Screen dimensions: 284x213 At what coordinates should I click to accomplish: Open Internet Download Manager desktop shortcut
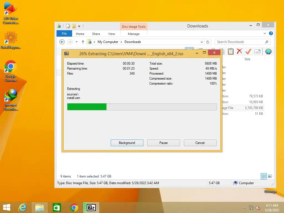click(x=11, y=100)
